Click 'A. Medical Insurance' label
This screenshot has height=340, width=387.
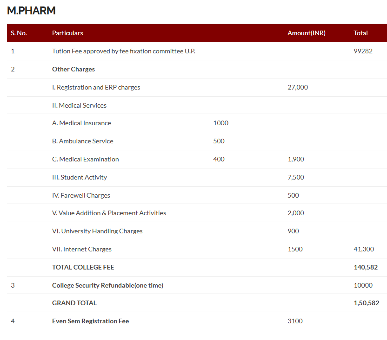(81, 123)
